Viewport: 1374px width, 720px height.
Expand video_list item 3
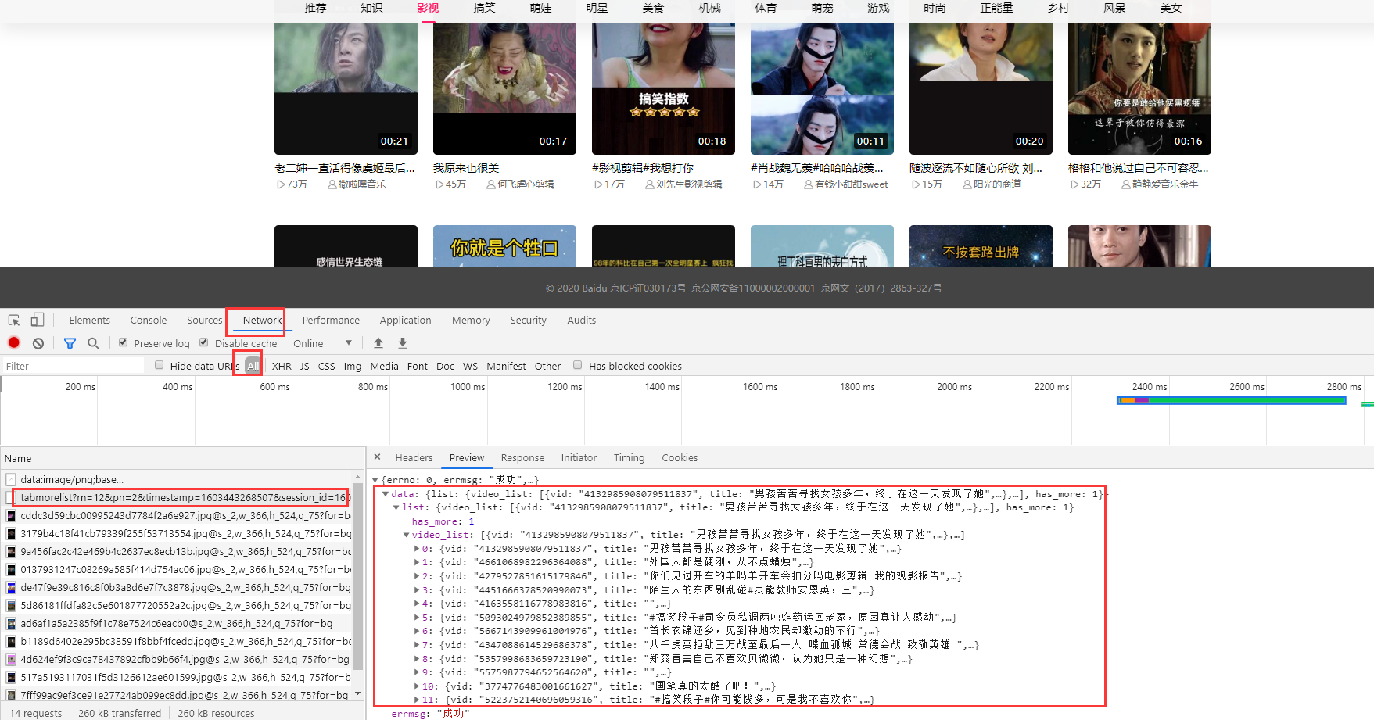point(417,590)
